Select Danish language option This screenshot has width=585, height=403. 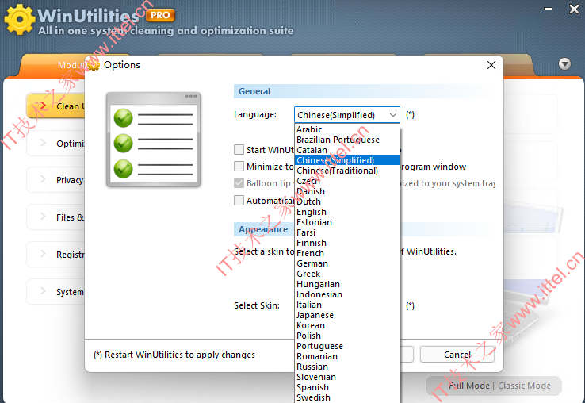pos(347,191)
